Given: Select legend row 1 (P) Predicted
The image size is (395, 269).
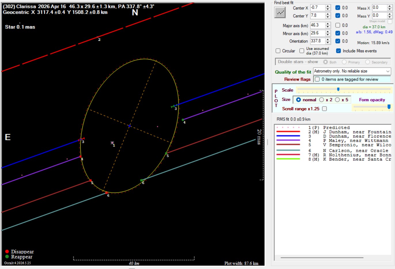Looking at the screenshot, I should click(x=333, y=127).
